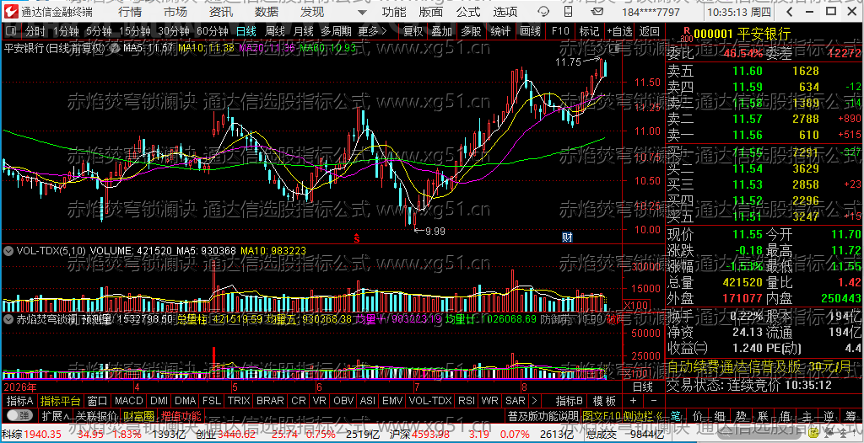The height and width of the screenshot is (443, 864).
Task: Click the 统计 statistics button
Action: click(500, 31)
